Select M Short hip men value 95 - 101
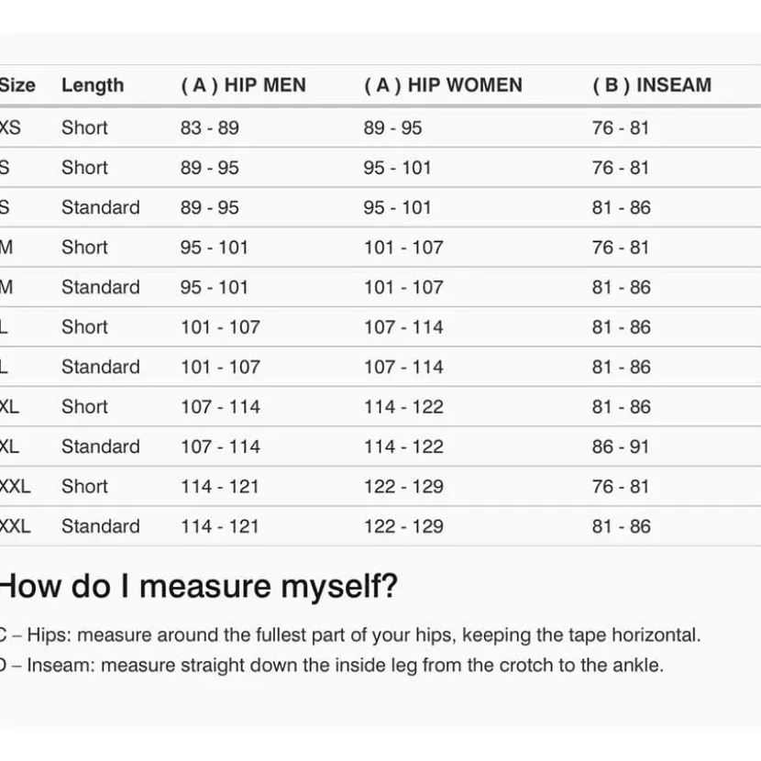761x761 pixels. (x=214, y=248)
